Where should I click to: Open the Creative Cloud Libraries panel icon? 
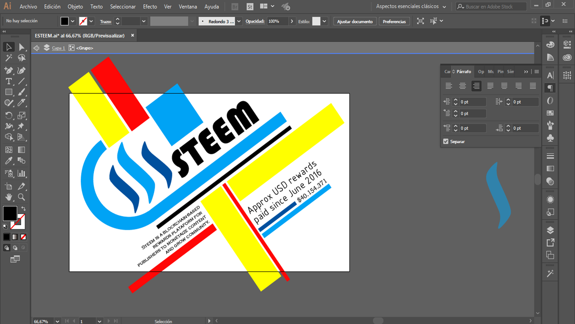click(x=567, y=57)
